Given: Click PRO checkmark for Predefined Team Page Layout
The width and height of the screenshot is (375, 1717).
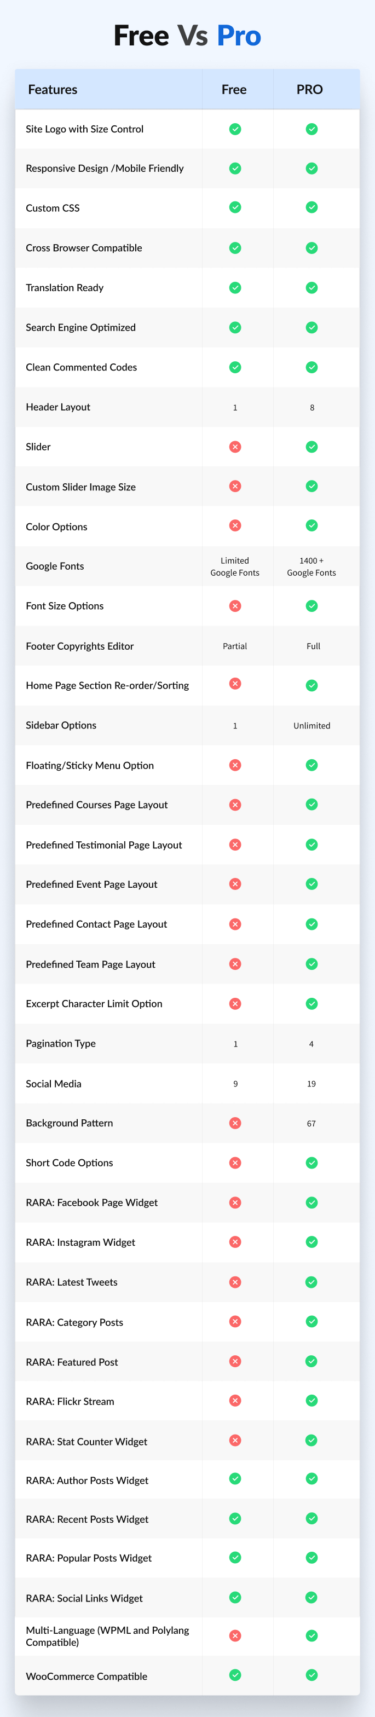Looking at the screenshot, I should pos(311,964).
